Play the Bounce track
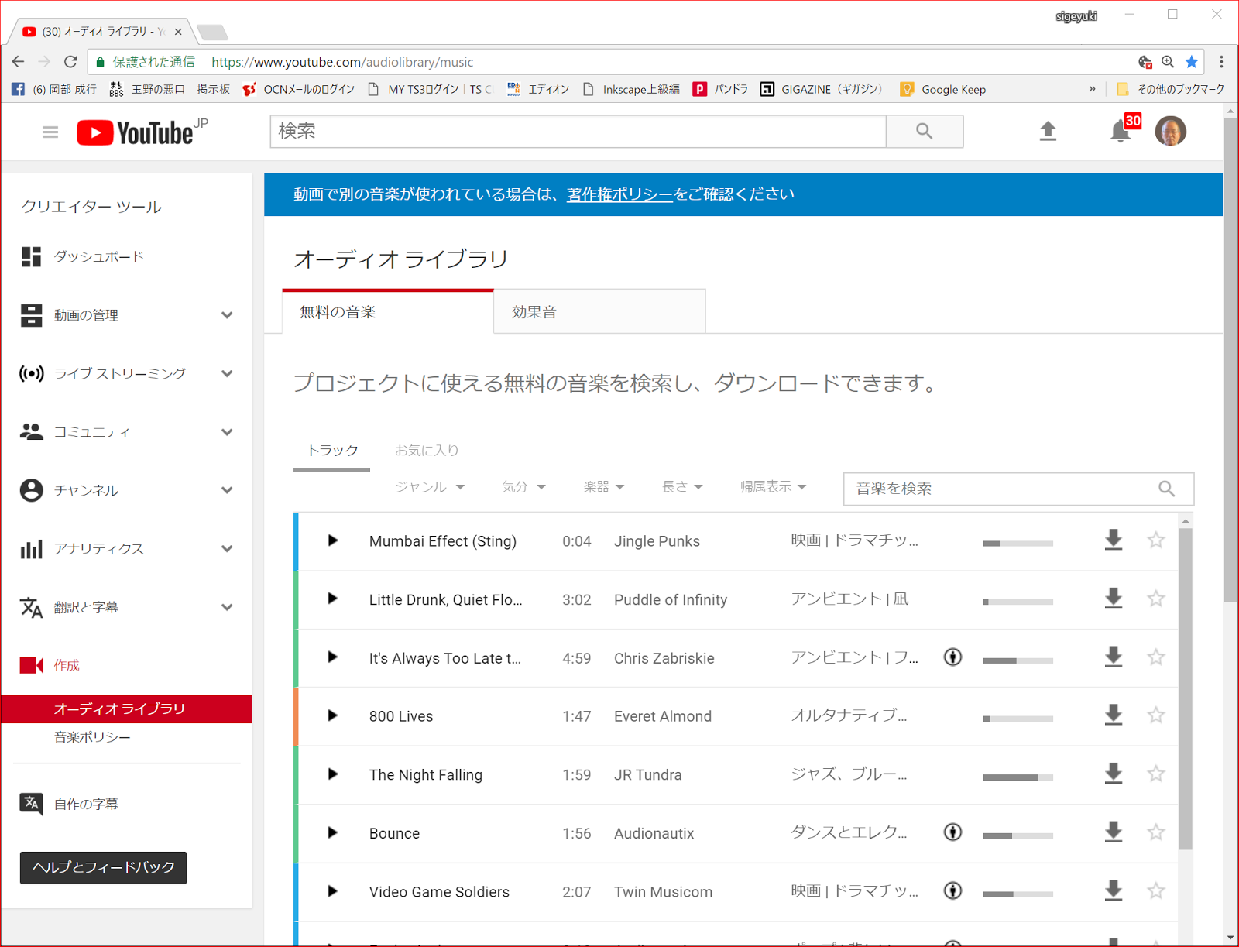This screenshot has width=1239, height=947. [333, 832]
